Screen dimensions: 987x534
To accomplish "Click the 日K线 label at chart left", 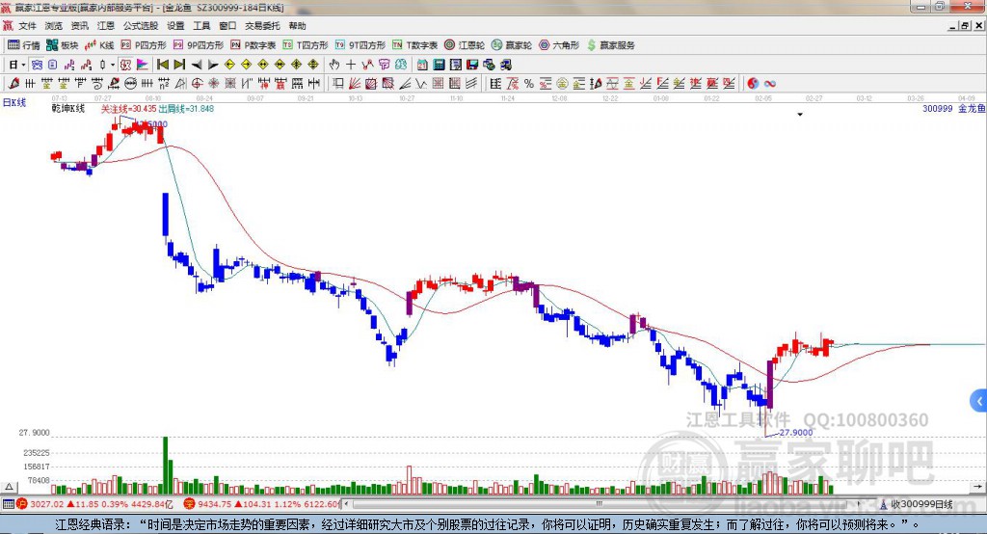I will [x=14, y=102].
